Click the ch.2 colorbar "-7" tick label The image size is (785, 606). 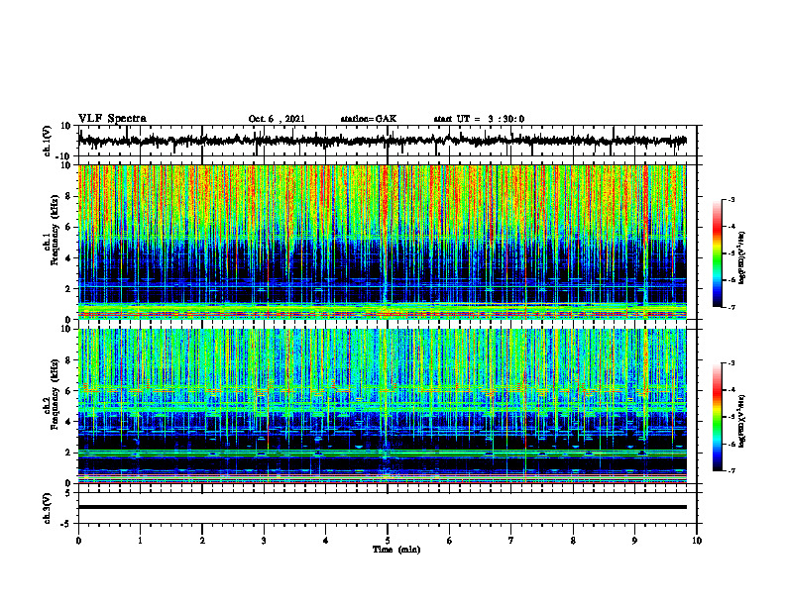pyautogui.click(x=730, y=470)
